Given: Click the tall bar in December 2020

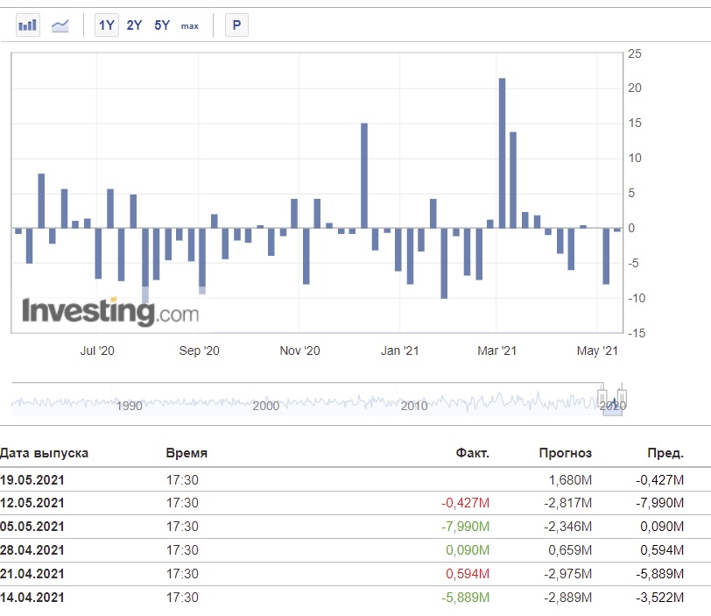Looking at the screenshot, I should pos(364,175).
